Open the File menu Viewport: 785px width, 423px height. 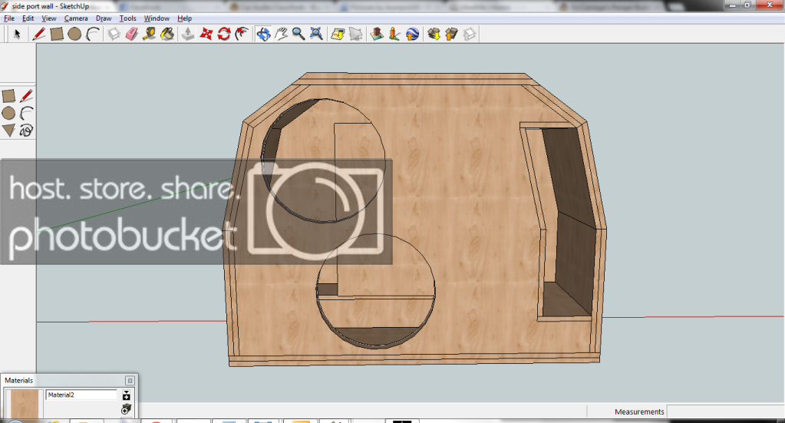pos(9,18)
